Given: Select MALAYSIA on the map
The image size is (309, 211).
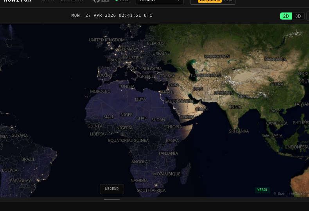Looking at the screenshot, I should tap(273, 136).
